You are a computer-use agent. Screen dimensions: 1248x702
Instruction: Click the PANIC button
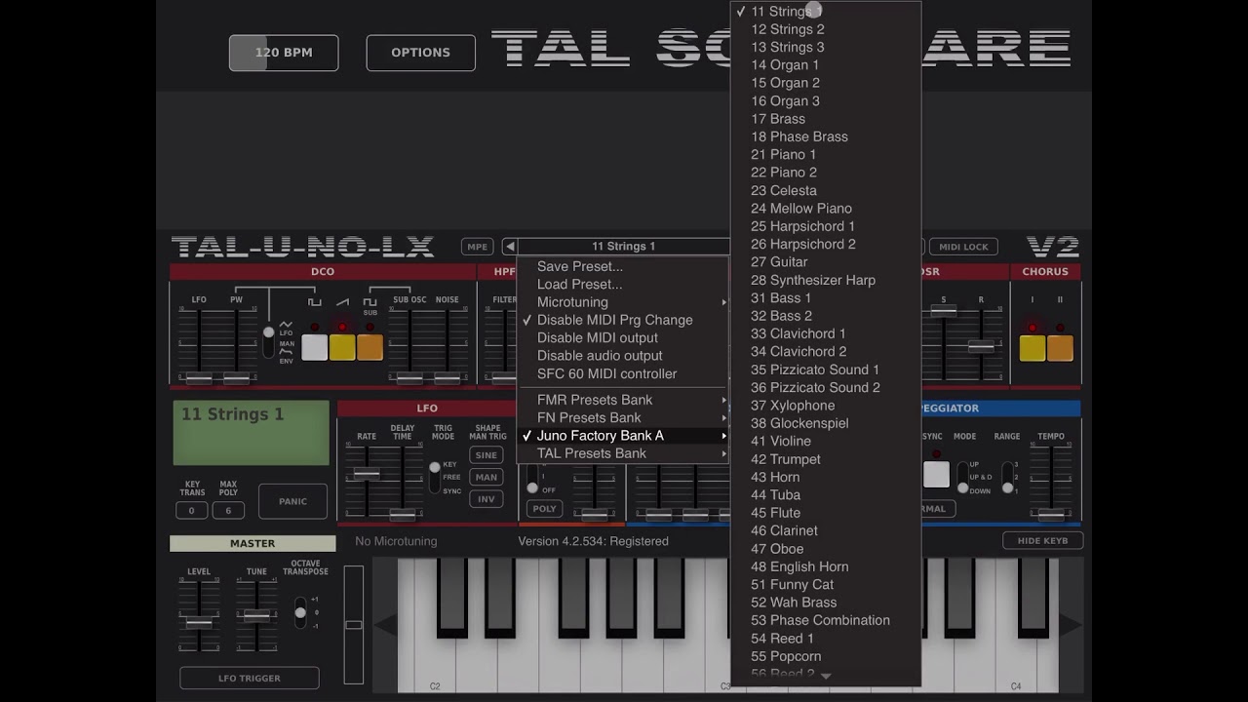(x=292, y=501)
